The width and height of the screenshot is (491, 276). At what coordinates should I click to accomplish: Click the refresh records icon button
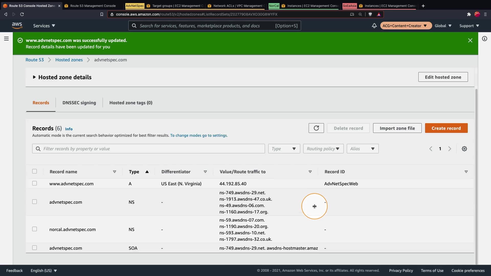(316, 128)
